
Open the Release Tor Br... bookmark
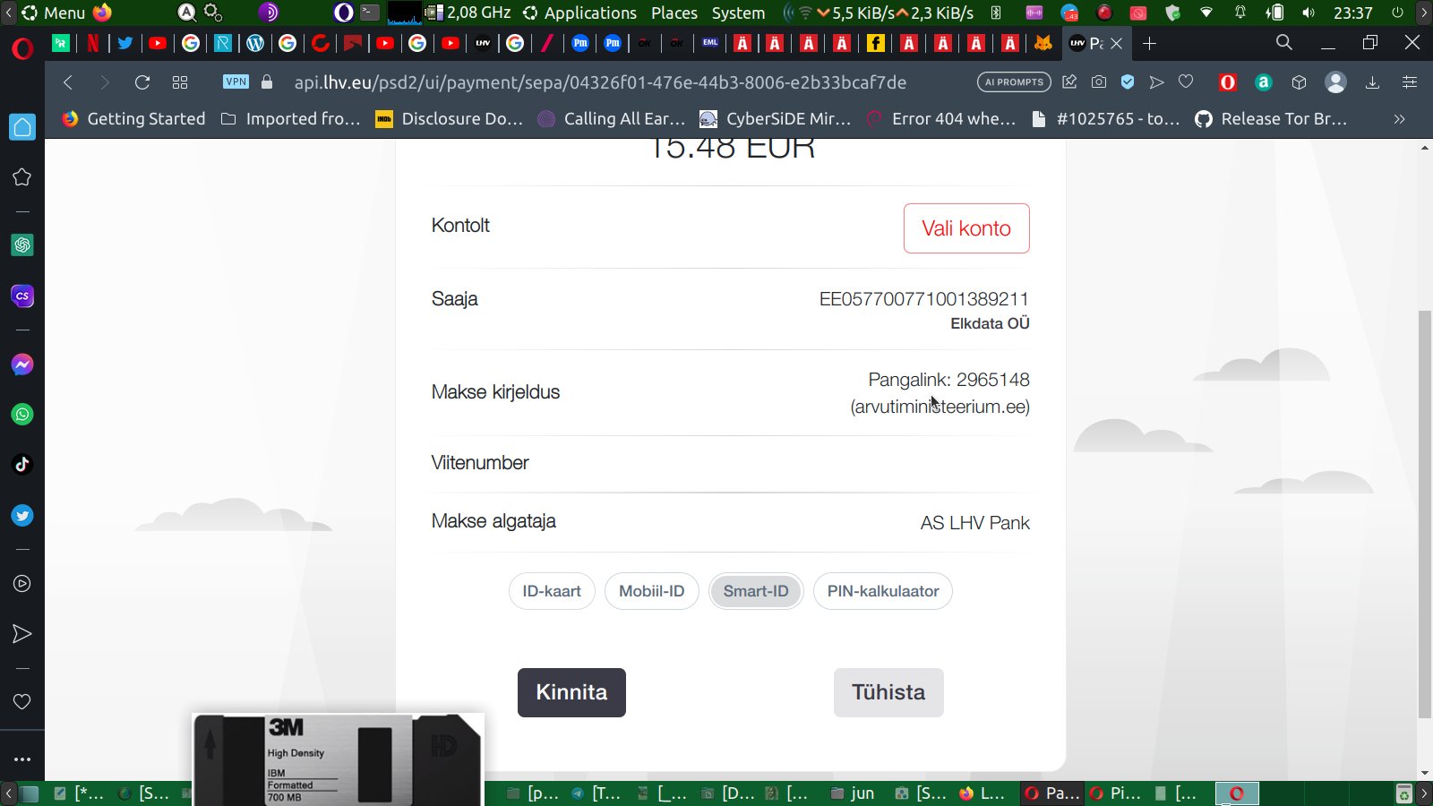1271,119
